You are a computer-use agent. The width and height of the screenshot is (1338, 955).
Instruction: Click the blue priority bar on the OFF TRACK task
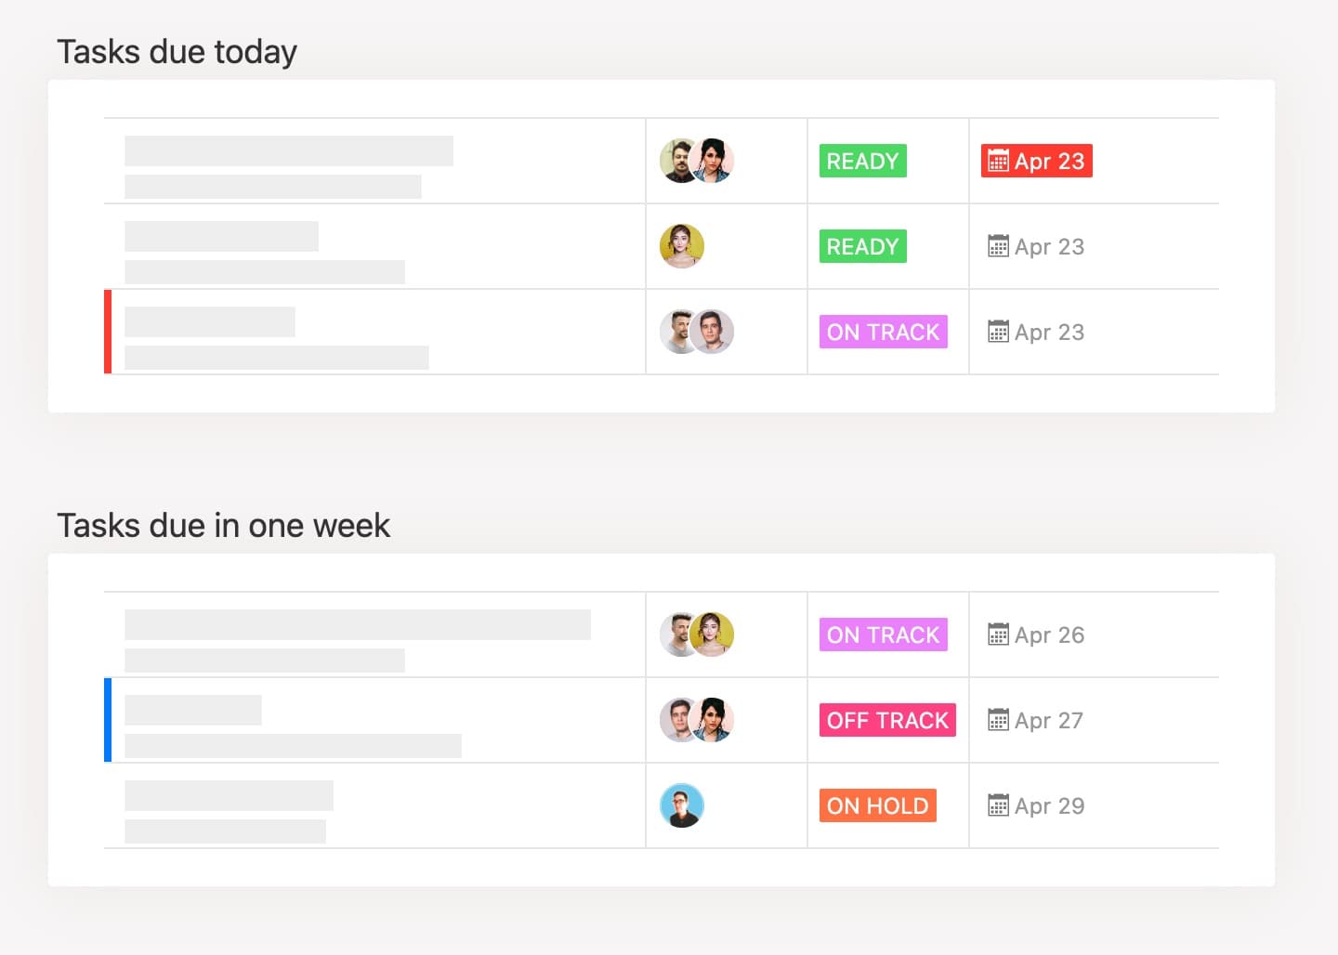coord(109,720)
